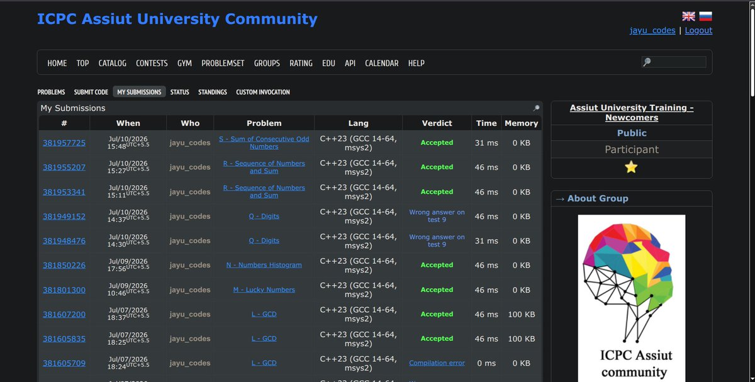
Task: Open the TOP menu item
Action: coord(83,63)
